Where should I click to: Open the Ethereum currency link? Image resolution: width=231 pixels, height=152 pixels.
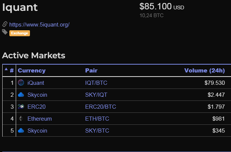[x=40, y=119]
